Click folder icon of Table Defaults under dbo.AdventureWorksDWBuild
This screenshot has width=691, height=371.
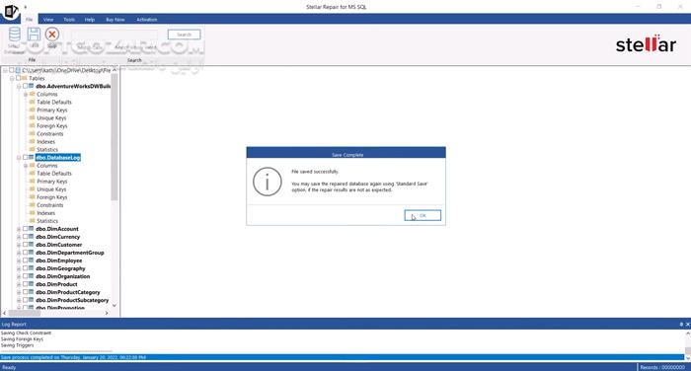tap(33, 102)
